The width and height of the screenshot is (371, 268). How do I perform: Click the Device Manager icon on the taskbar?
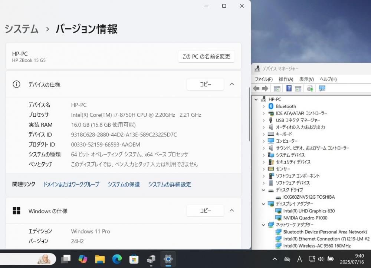[x=151, y=259]
